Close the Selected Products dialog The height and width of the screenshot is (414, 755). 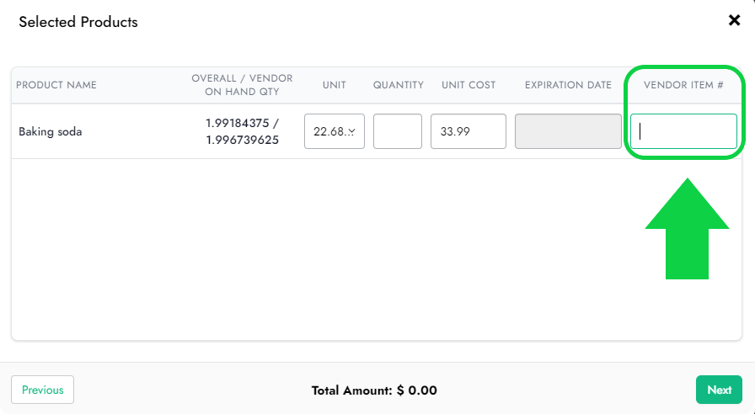tap(734, 21)
